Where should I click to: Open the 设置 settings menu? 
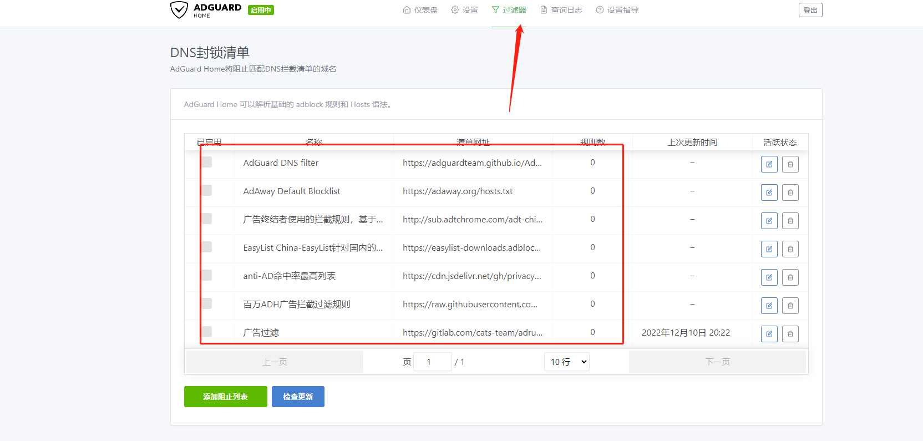[464, 10]
